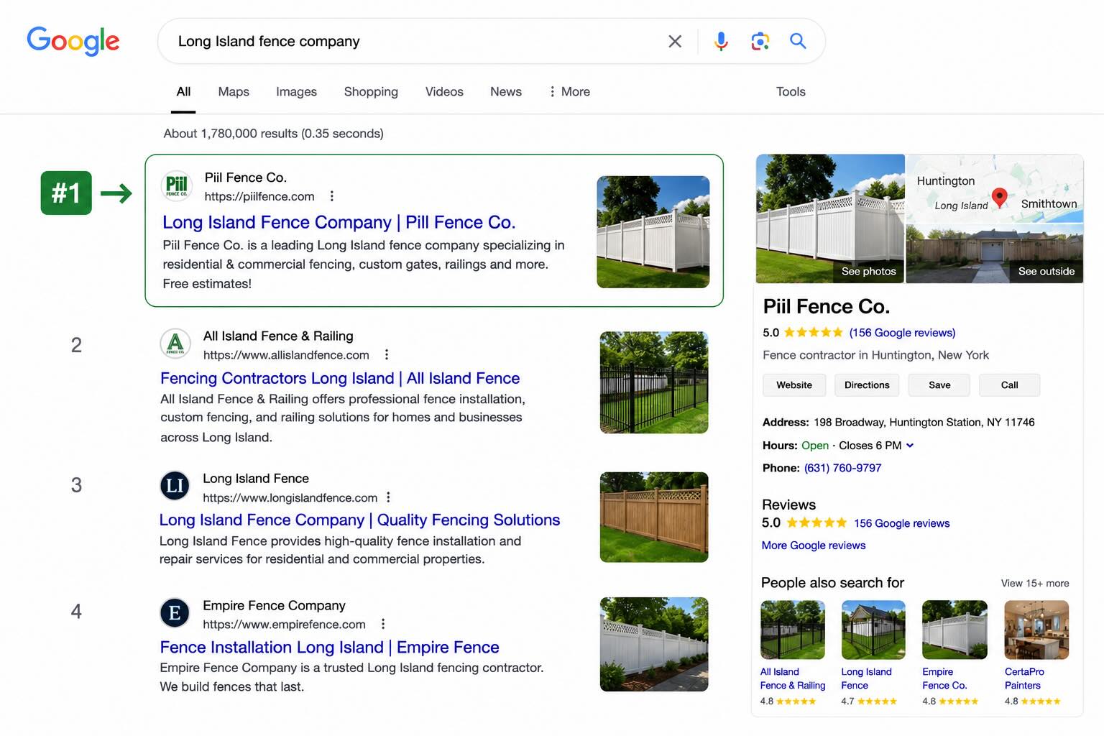Expand hours chevron beside Closes 6 PM
This screenshot has width=1104, height=736.
910,446
